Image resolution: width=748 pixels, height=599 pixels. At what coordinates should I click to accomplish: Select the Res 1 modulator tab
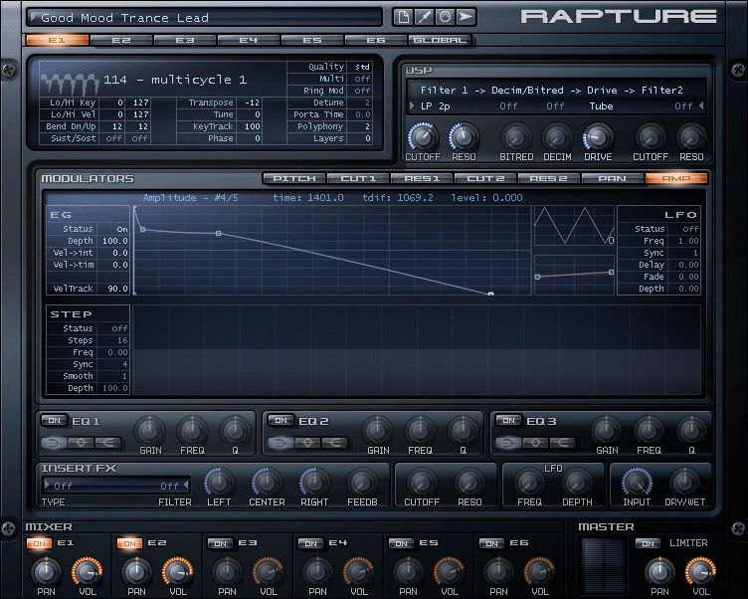point(422,178)
